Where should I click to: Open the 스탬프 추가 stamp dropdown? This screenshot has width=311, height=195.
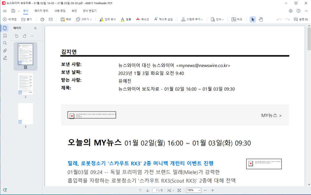point(192,19)
